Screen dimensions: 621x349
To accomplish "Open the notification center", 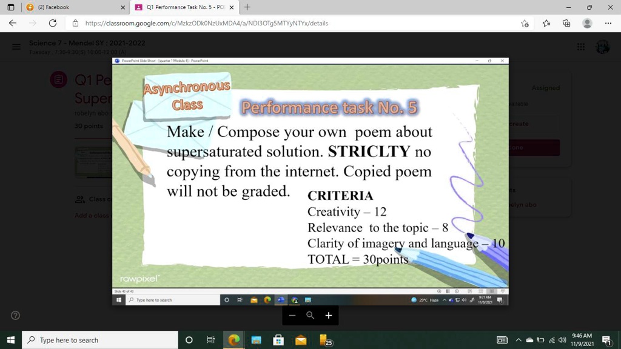I will (x=606, y=340).
